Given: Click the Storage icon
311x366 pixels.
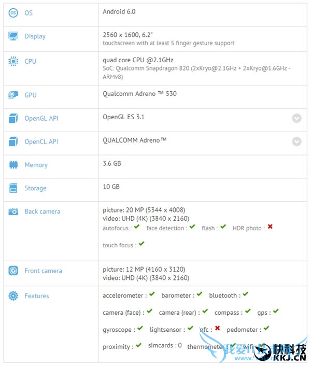Looking at the screenshot, I should click(x=13, y=188).
